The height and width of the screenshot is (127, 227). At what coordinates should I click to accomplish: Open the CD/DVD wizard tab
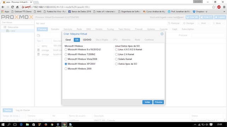(87, 40)
